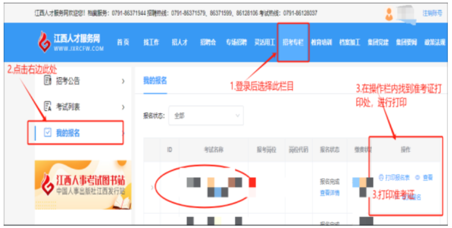Open the 报名状态 全部 dropdown
Image resolution: width=452 pixels, height=228 pixels.
coord(206,116)
